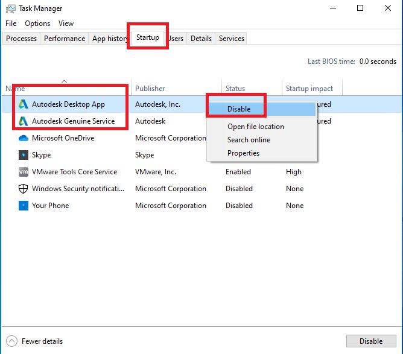Maximize the Task Manager window
The width and height of the screenshot is (403, 354).
click(x=360, y=8)
